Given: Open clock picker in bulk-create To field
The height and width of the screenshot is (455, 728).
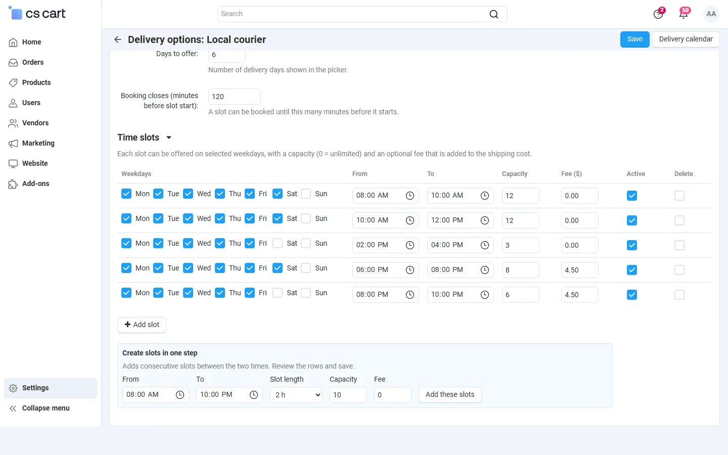Looking at the screenshot, I should coord(254,395).
